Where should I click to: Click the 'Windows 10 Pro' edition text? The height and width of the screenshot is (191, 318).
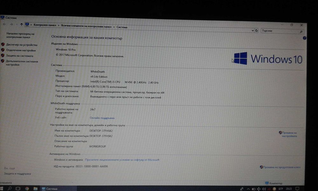(66, 50)
